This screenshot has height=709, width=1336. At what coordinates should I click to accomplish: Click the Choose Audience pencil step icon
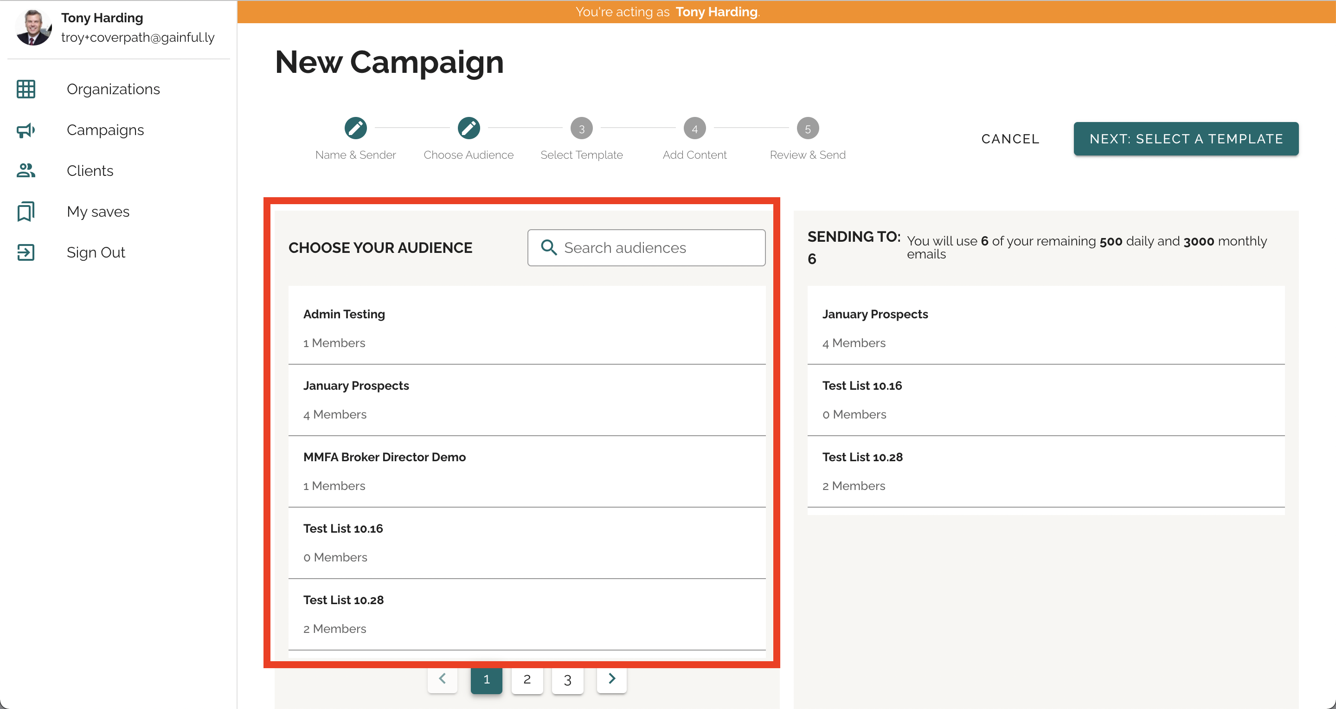pos(469,128)
